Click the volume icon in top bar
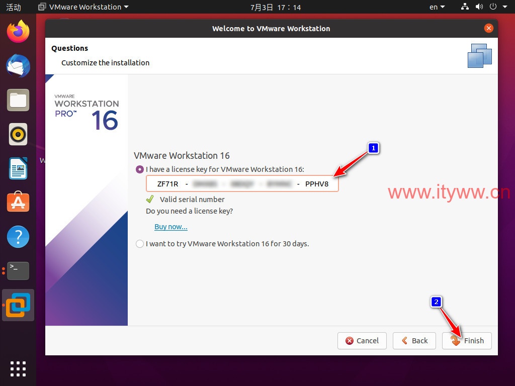515x386 pixels. click(x=479, y=7)
